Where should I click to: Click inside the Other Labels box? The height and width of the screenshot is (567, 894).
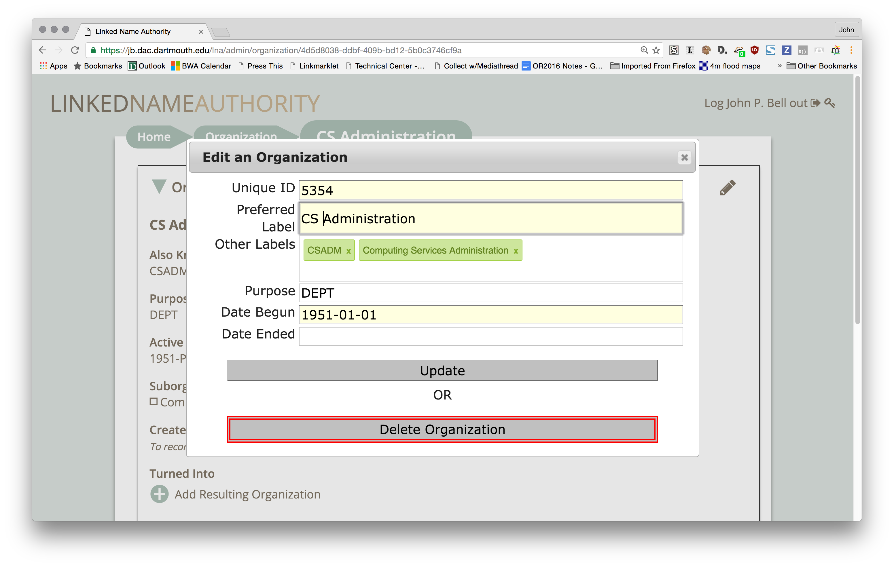click(x=491, y=259)
